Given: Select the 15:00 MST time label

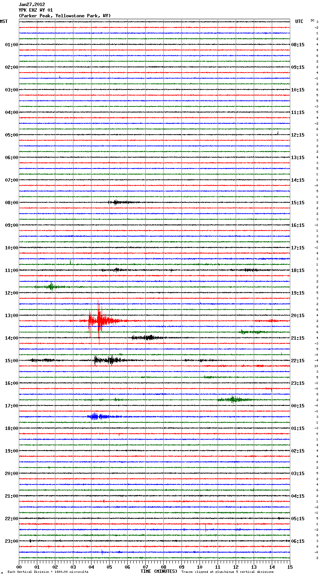Looking at the screenshot, I should coord(11,361).
